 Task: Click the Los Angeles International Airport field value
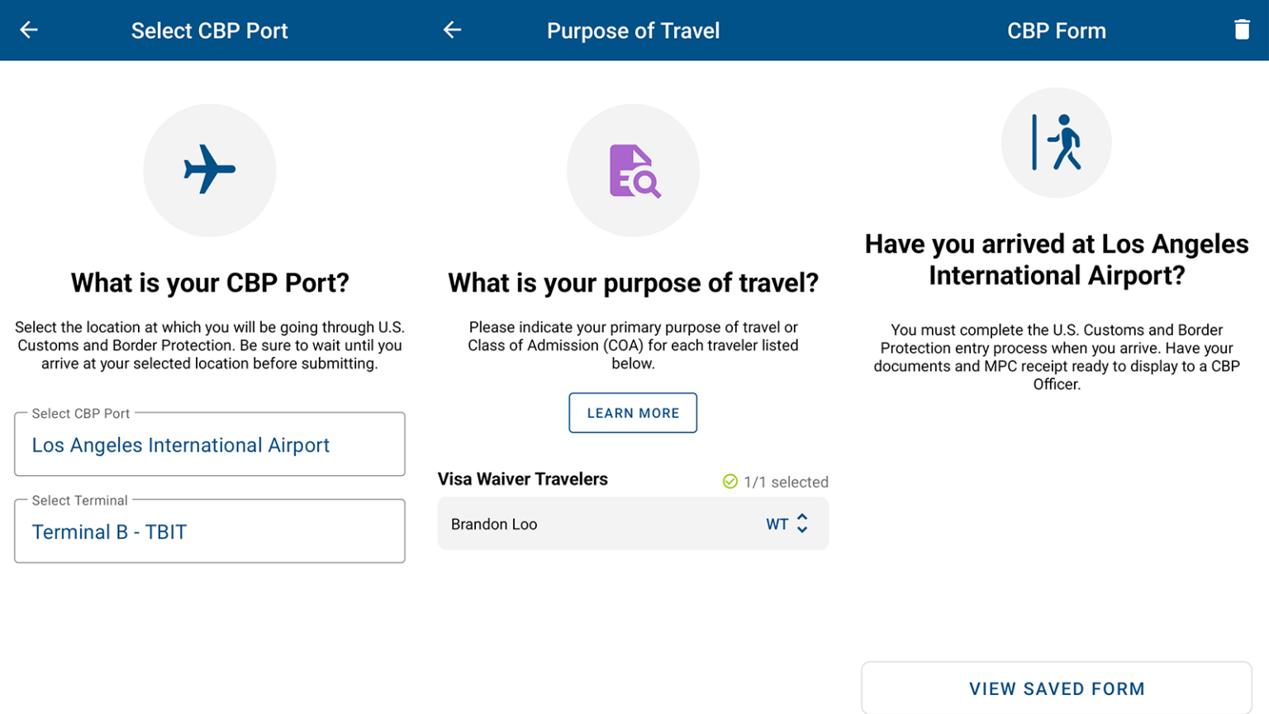[x=181, y=445]
